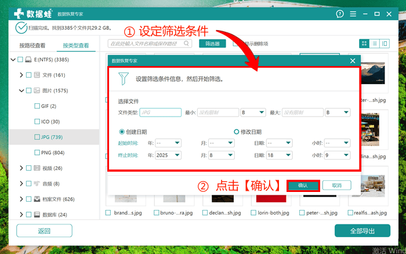The height and width of the screenshot is (254, 406).
Task: Click the funnel filter icon in dialog
Action: (123, 78)
